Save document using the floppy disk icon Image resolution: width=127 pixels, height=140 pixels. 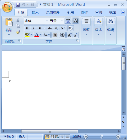(18, 5)
